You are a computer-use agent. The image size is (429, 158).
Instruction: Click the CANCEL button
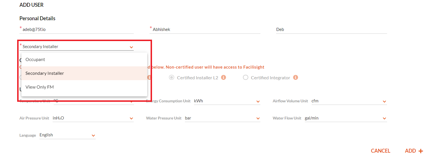[381, 151]
